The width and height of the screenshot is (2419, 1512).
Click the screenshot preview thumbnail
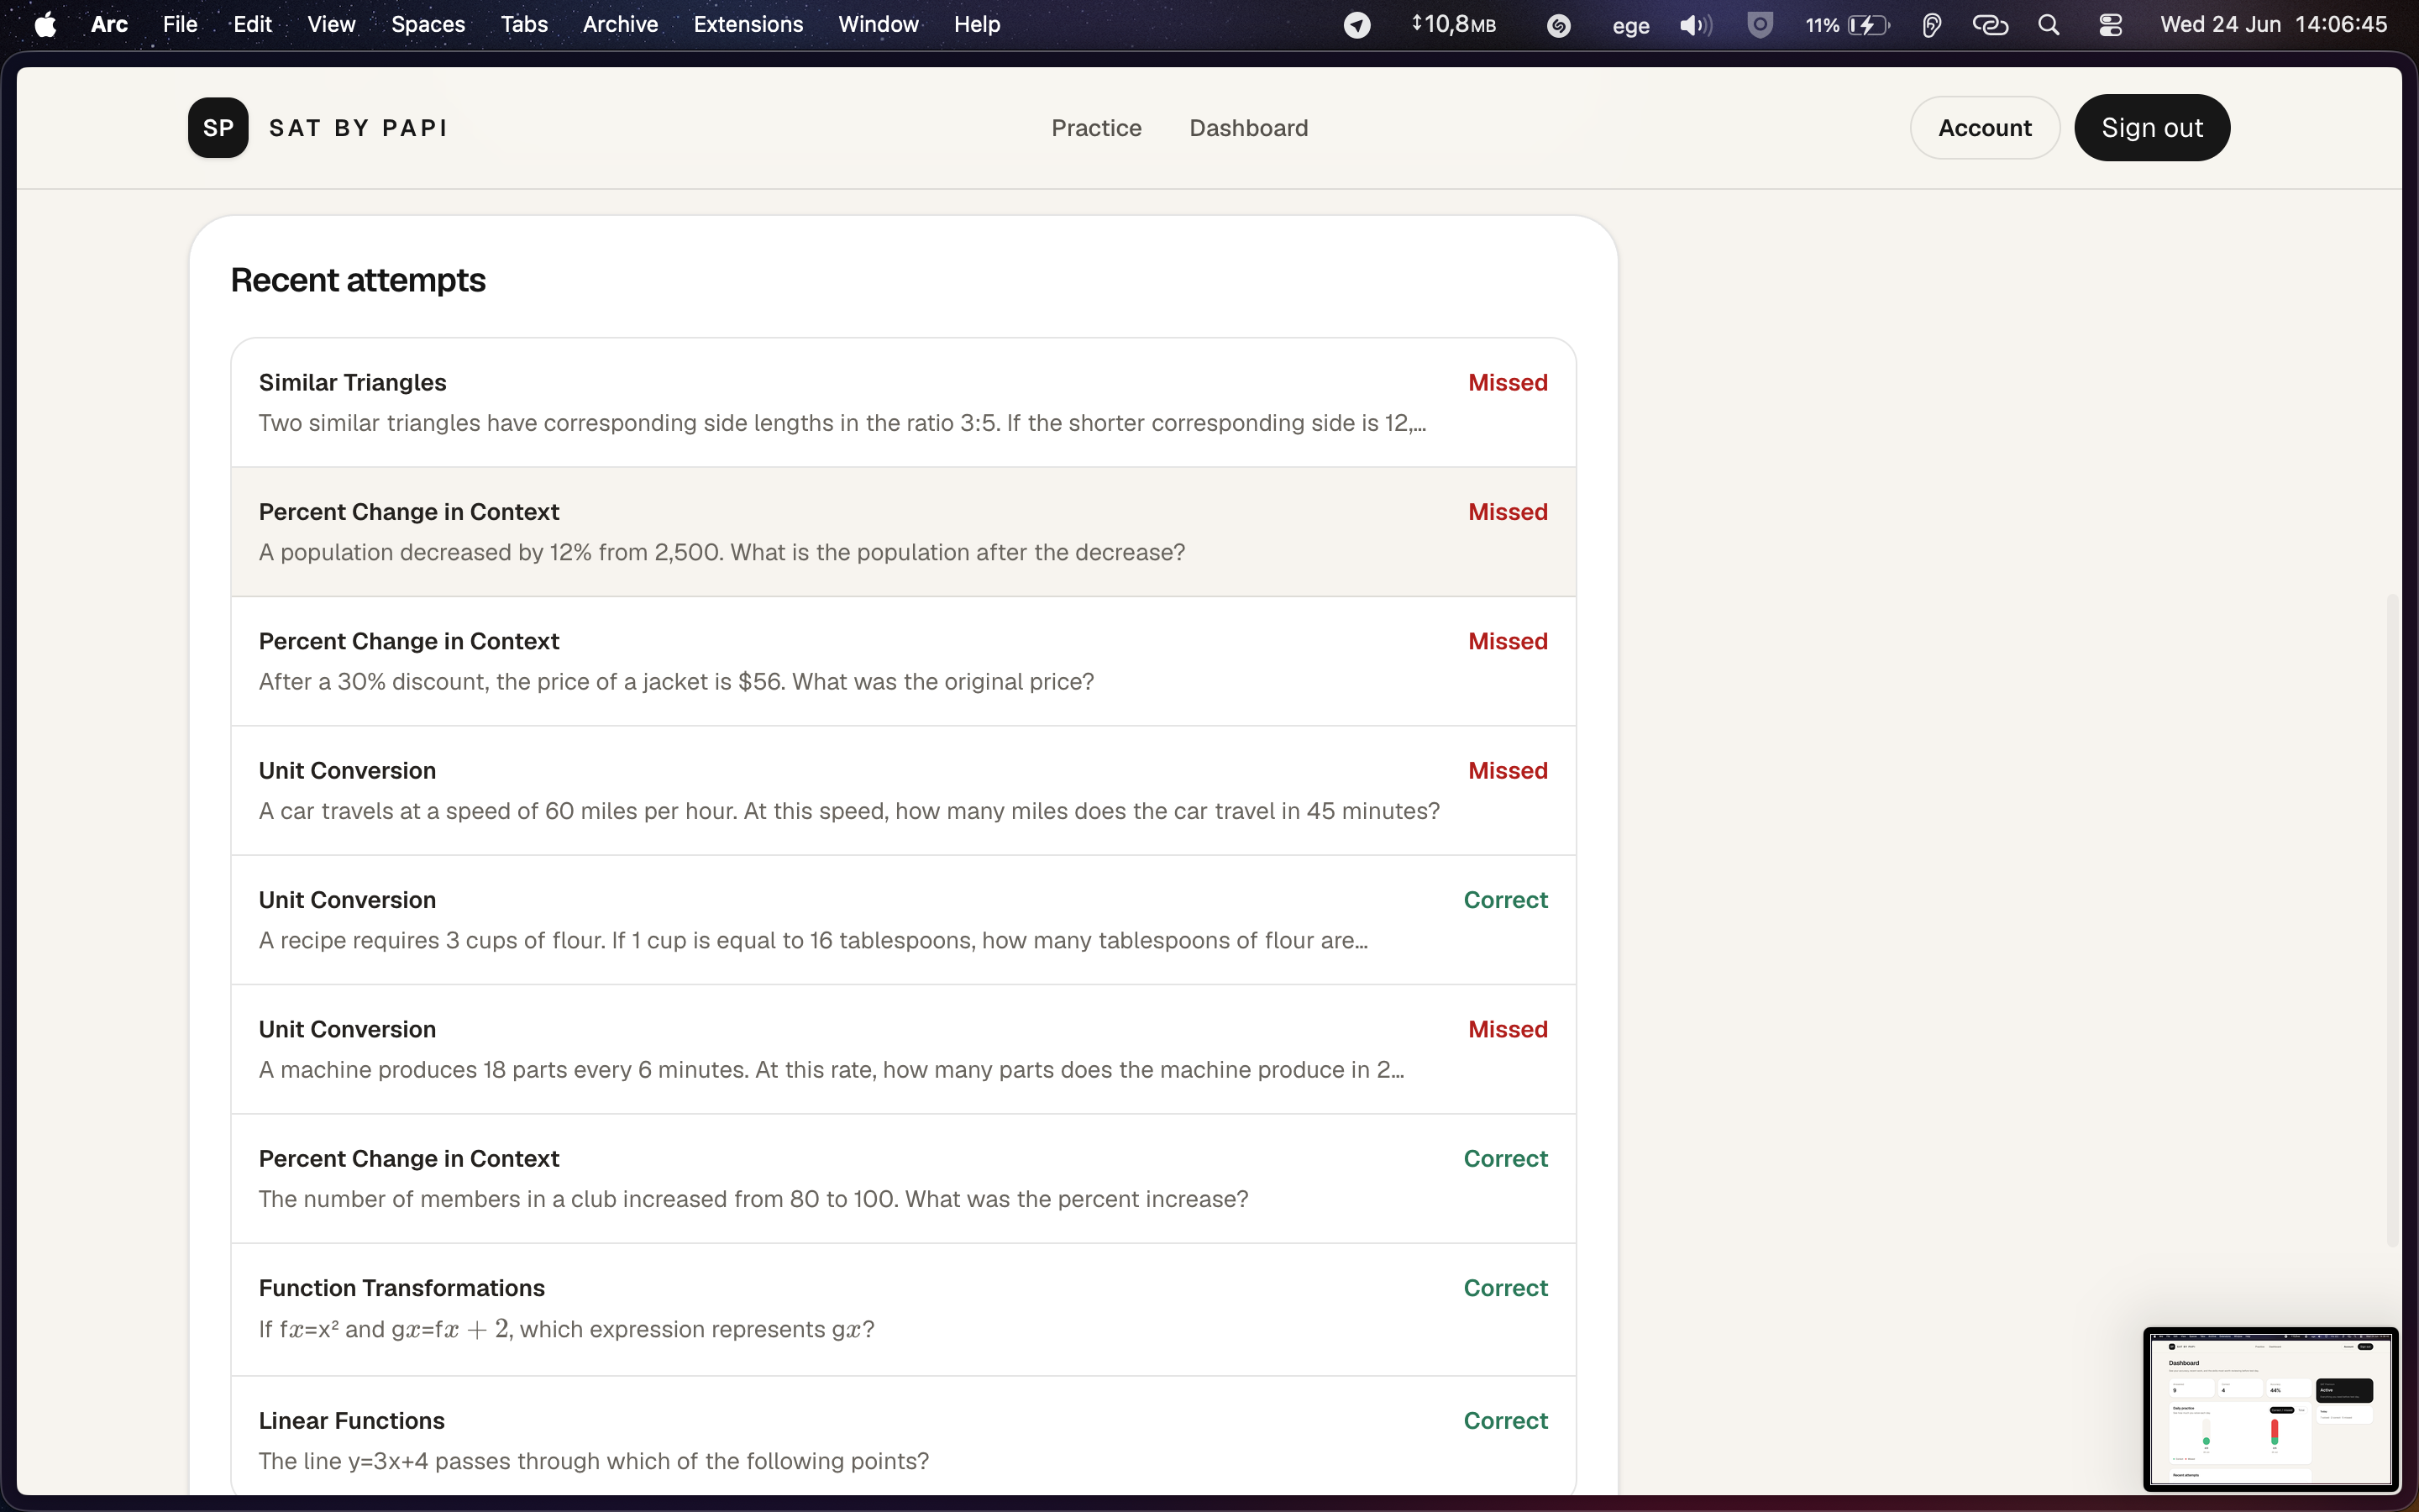(x=2269, y=1408)
